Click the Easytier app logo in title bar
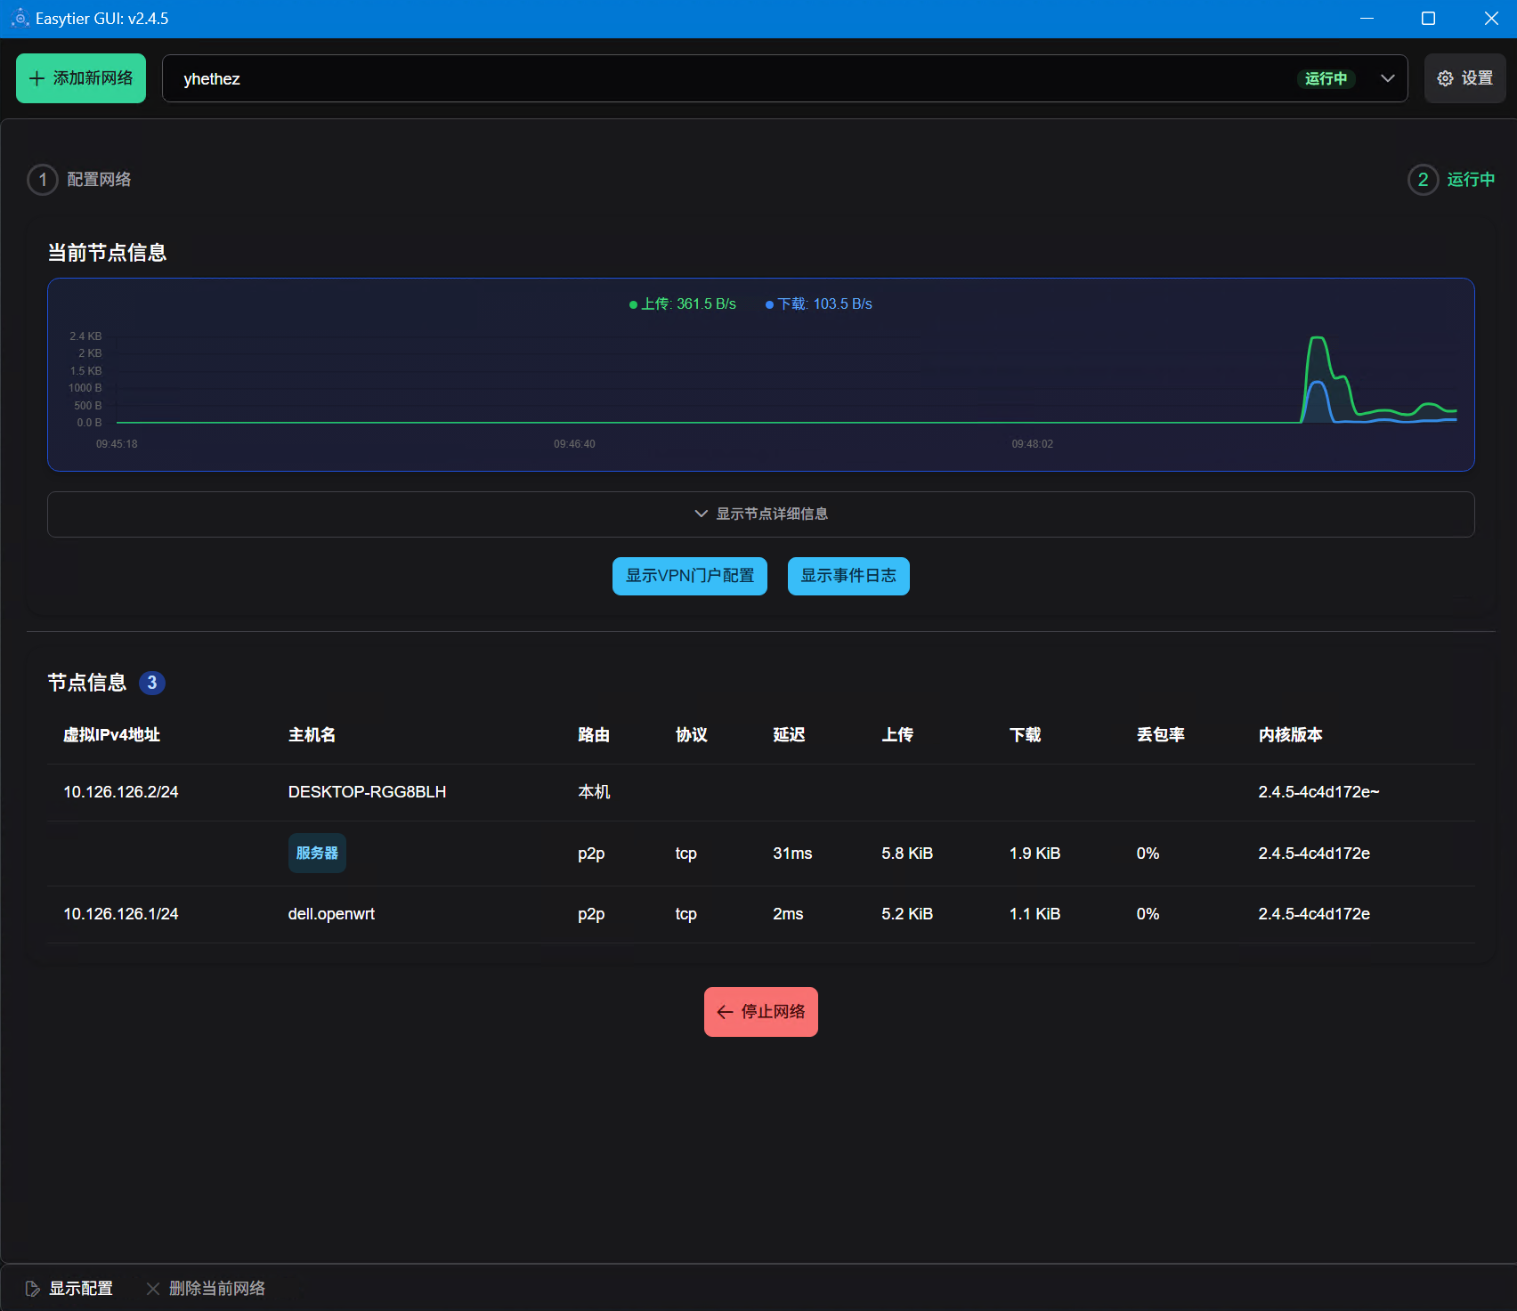Viewport: 1517px width, 1311px height. point(20,19)
